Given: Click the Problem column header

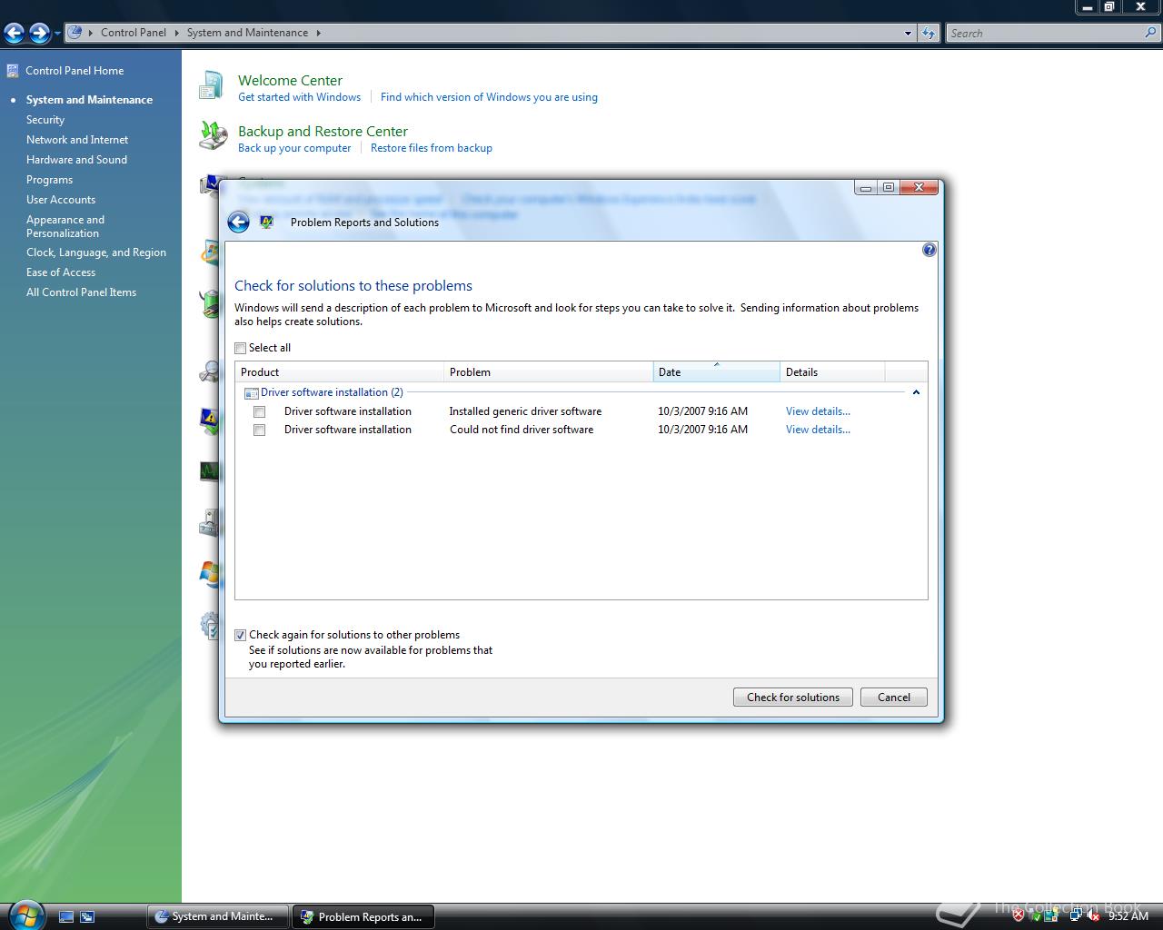Looking at the screenshot, I should click(x=548, y=371).
